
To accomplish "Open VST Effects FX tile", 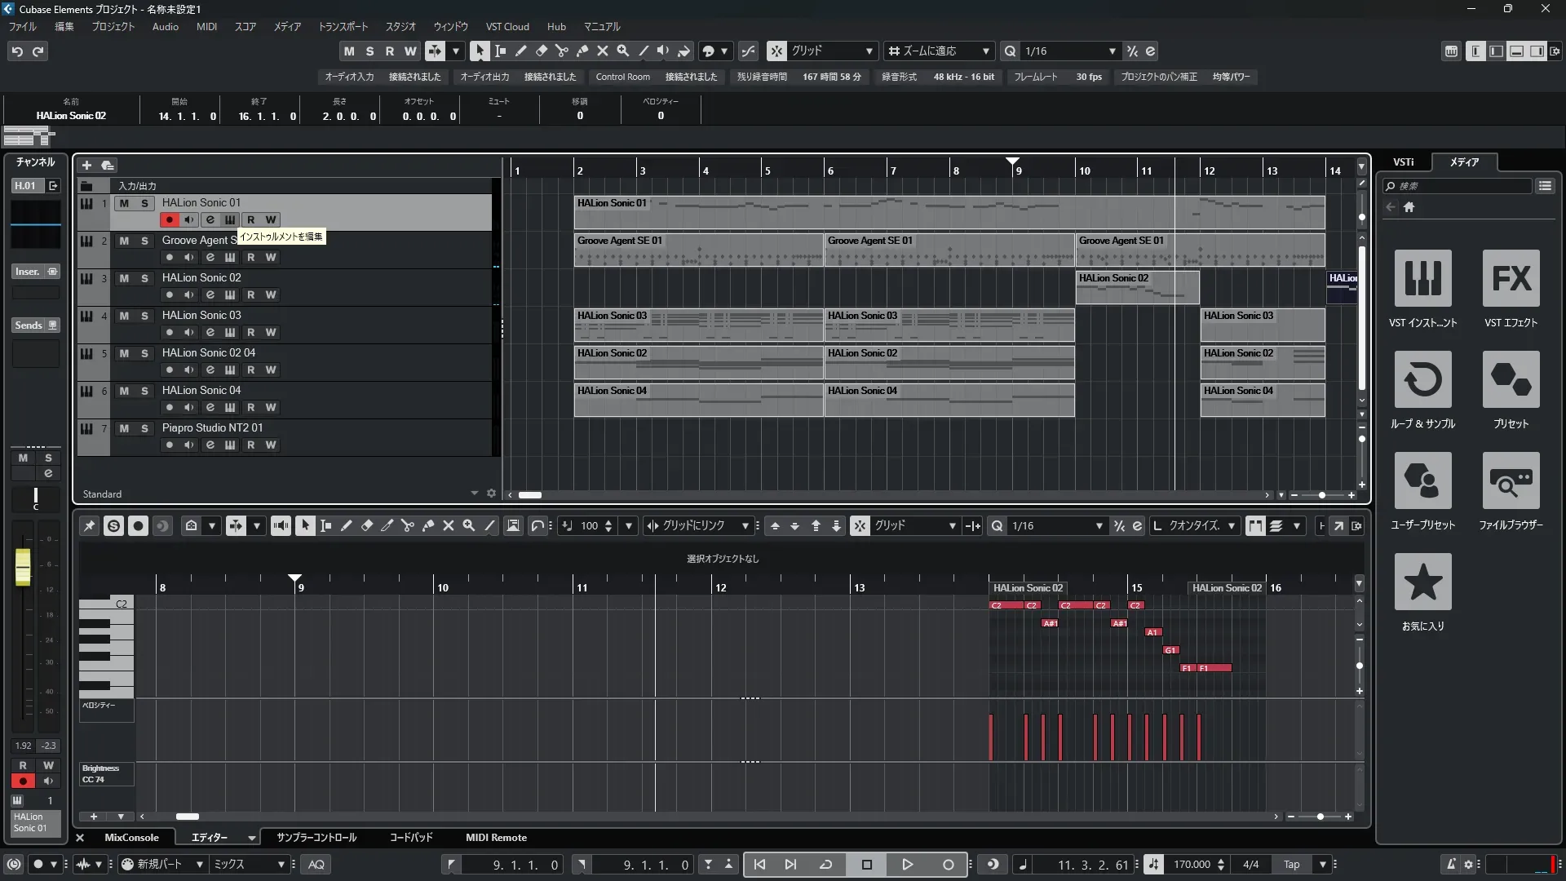I will [x=1511, y=278].
